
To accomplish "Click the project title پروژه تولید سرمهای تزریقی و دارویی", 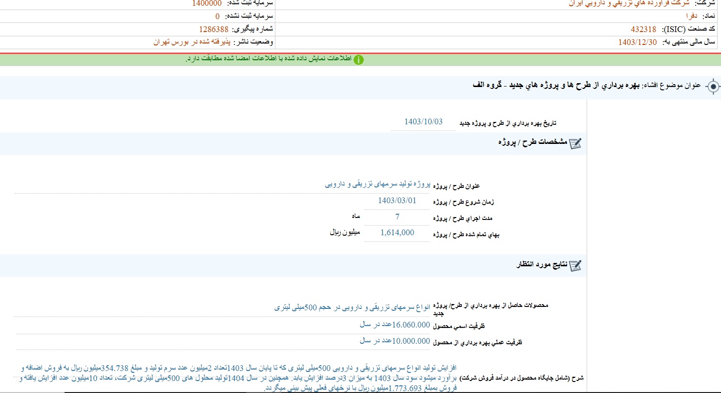I will click(378, 184).
